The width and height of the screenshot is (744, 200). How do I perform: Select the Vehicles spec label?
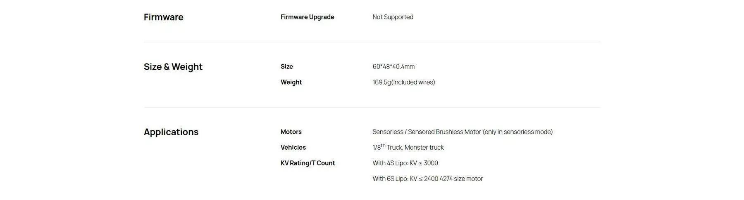tap(293, 148)
